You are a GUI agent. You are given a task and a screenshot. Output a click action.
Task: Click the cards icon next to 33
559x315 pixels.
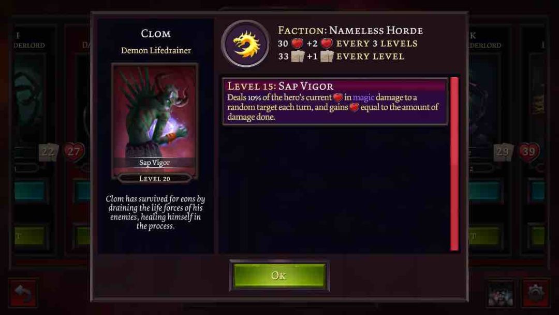coord(298,56)
